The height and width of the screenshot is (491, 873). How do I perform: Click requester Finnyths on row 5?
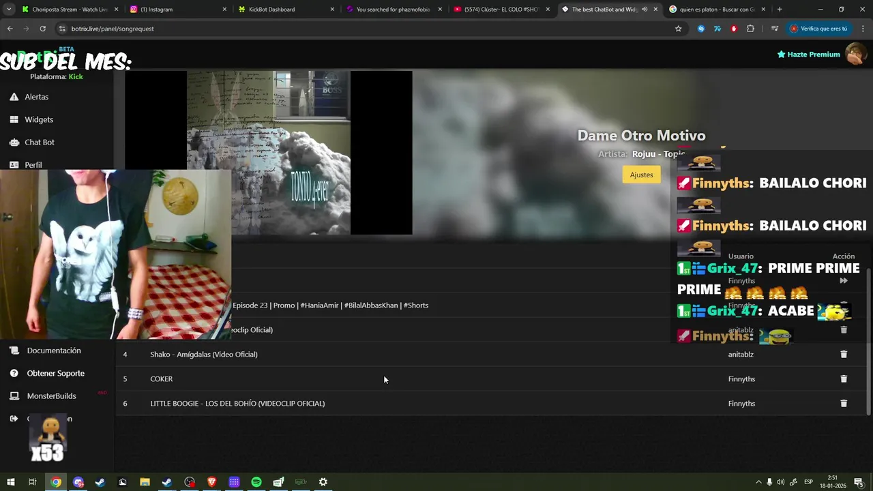(741, 378)
